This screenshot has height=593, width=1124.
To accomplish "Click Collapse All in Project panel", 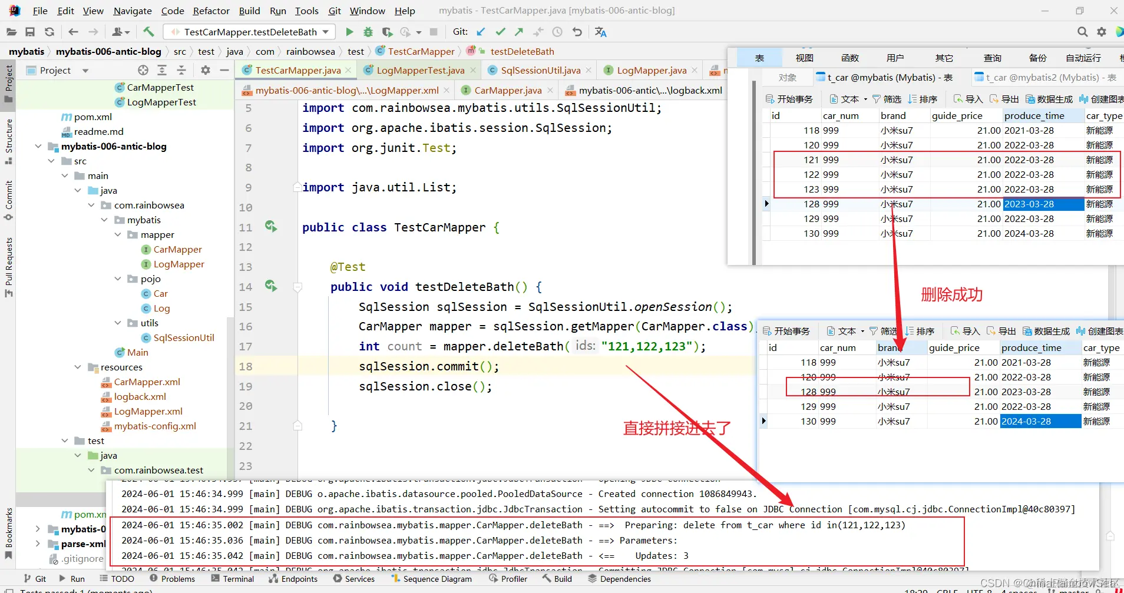I will [181, 70].
